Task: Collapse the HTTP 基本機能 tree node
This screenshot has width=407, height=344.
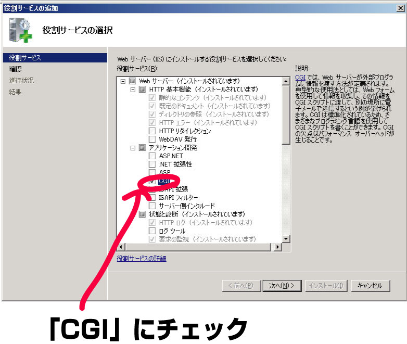Action: pyautogui.click(x=133, y=90)
